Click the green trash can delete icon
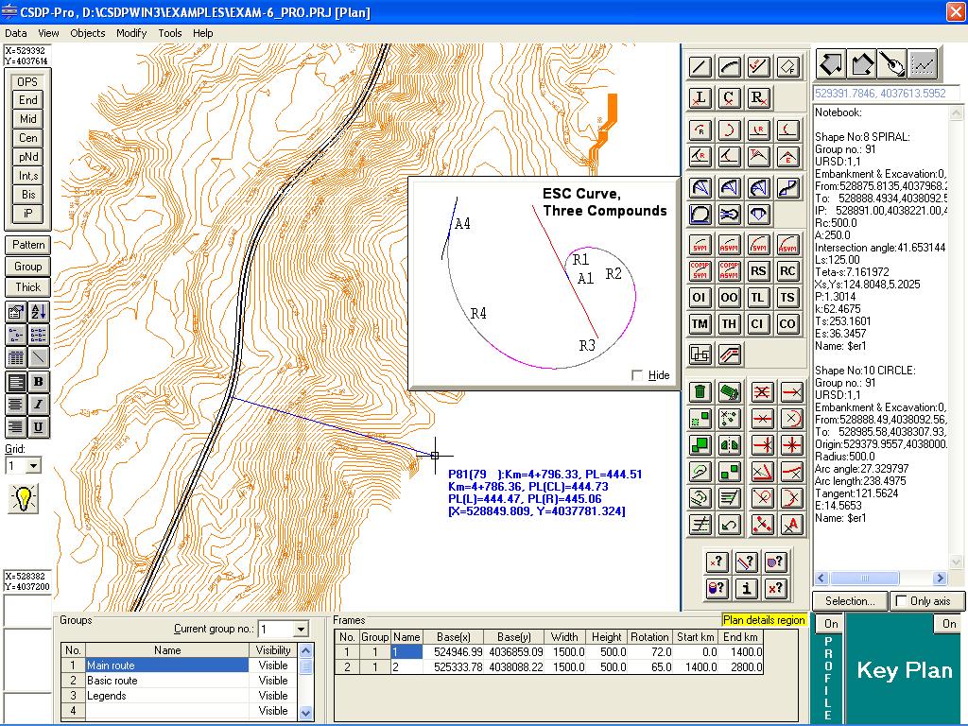The image size is (968, 726). pos(700,392)
